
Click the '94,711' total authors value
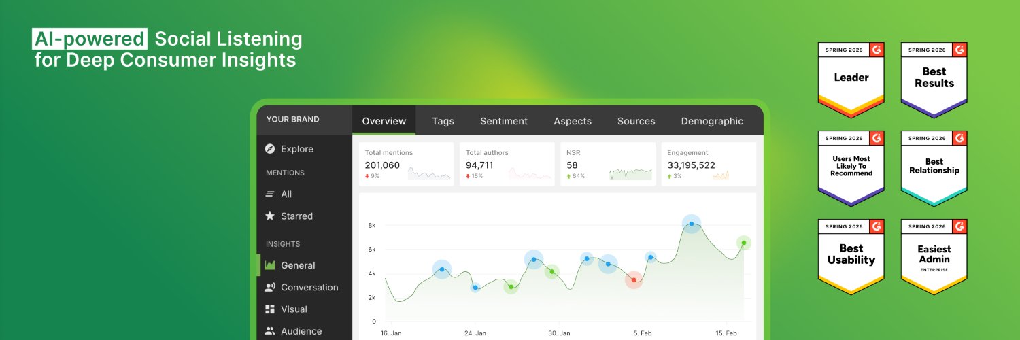coord(479,165)
